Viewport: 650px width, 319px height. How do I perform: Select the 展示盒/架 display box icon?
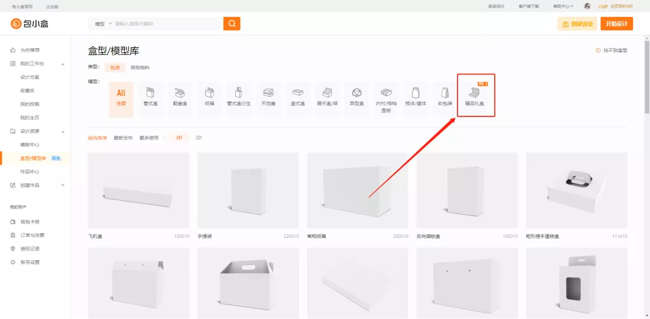[x=327, y=93]
